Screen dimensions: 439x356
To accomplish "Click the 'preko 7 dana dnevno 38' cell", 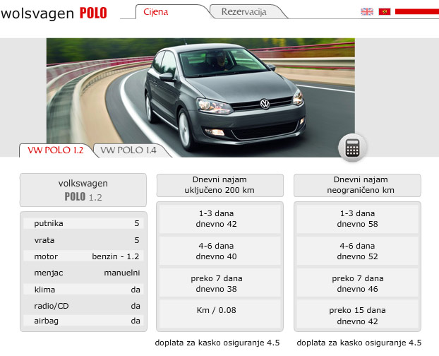I will (220, 283).
